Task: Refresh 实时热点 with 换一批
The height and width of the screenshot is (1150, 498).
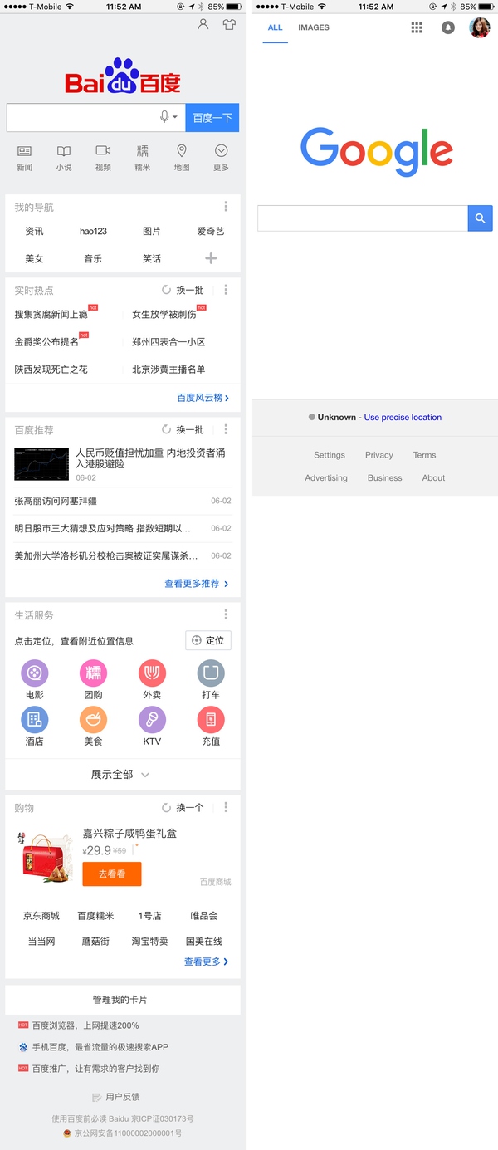Action: 183,291
